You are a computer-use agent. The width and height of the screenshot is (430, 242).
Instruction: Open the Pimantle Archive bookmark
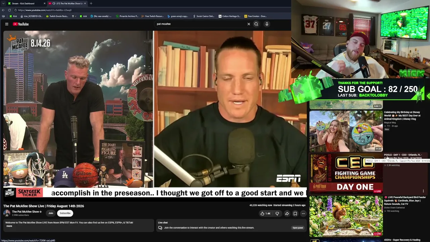[127, 16]
